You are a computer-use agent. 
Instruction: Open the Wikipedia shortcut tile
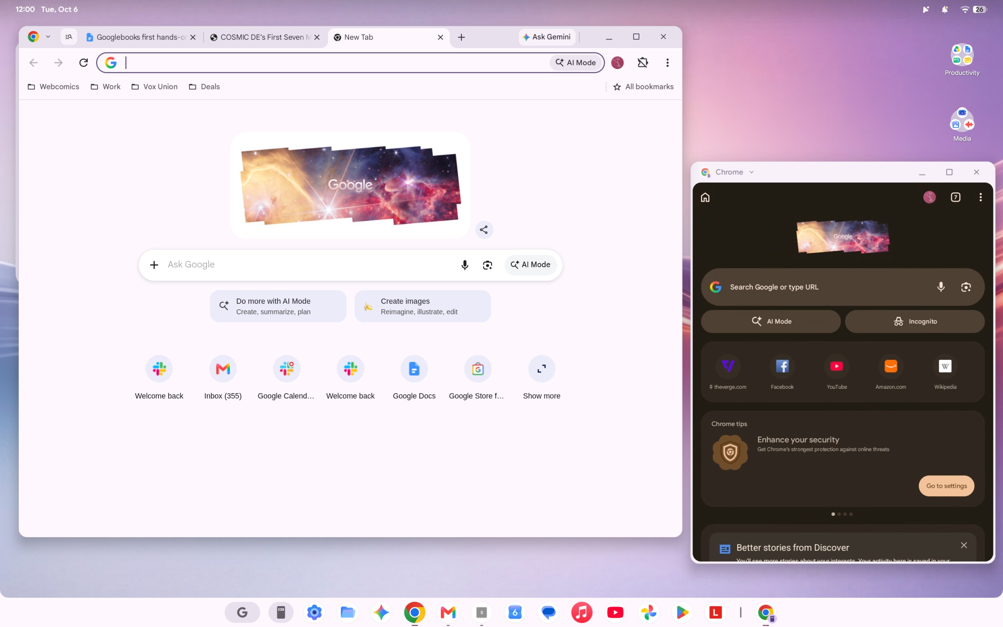[x=945, y=372]
